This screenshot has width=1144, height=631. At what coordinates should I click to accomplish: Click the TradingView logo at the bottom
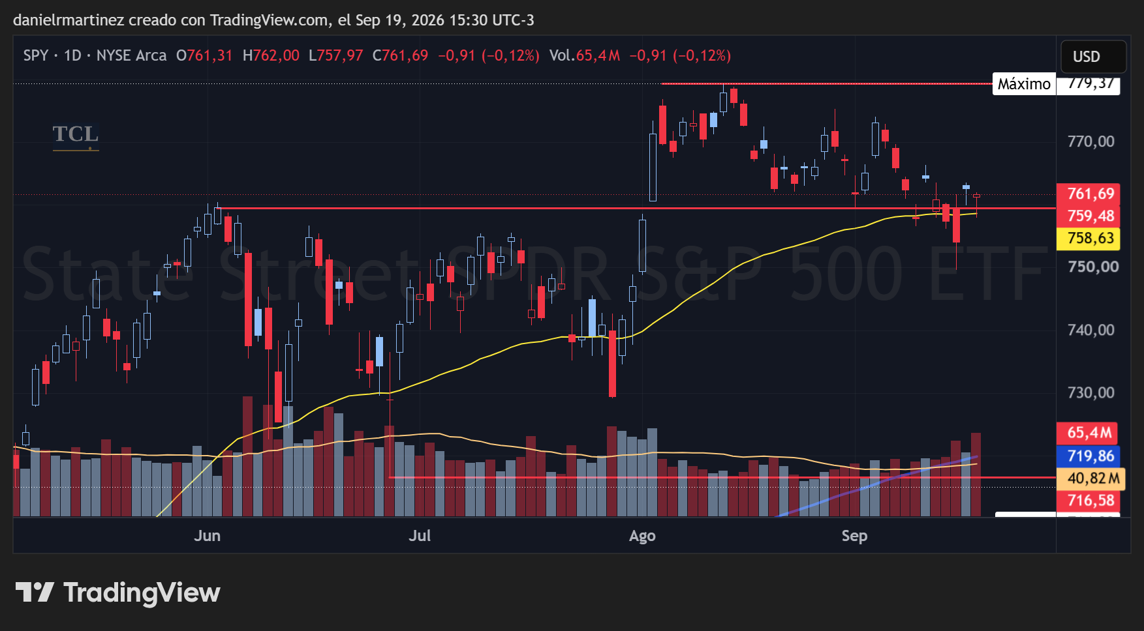117,593
